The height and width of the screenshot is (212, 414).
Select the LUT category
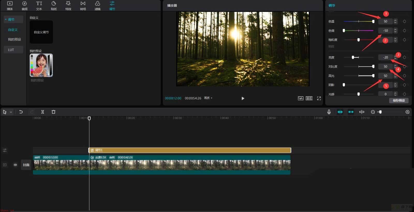[x=13, y=50]
